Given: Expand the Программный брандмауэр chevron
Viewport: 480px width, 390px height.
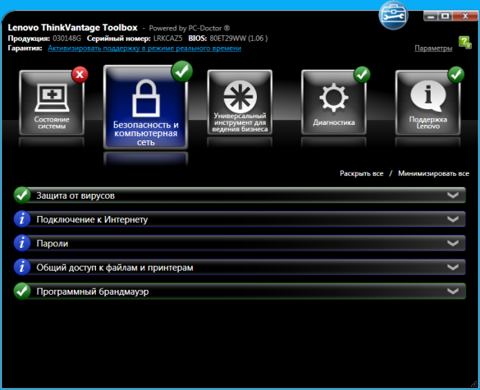Looking at the screenshot, I should click(x=453, y=291).
